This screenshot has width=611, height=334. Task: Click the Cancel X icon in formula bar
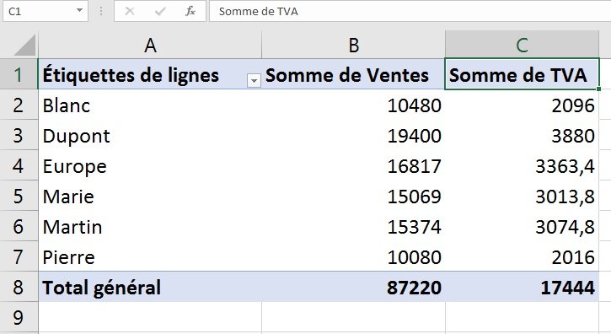tap(130, 11)
